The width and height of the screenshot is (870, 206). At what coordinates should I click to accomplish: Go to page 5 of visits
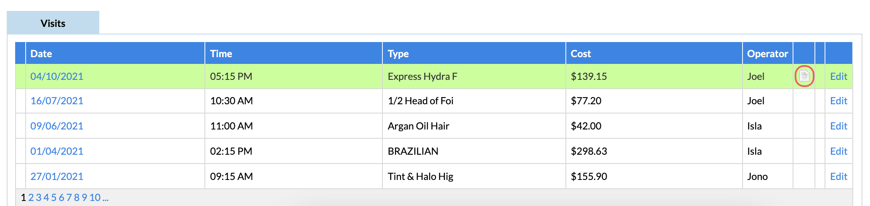pyautogui.click(x=54, y=198)
